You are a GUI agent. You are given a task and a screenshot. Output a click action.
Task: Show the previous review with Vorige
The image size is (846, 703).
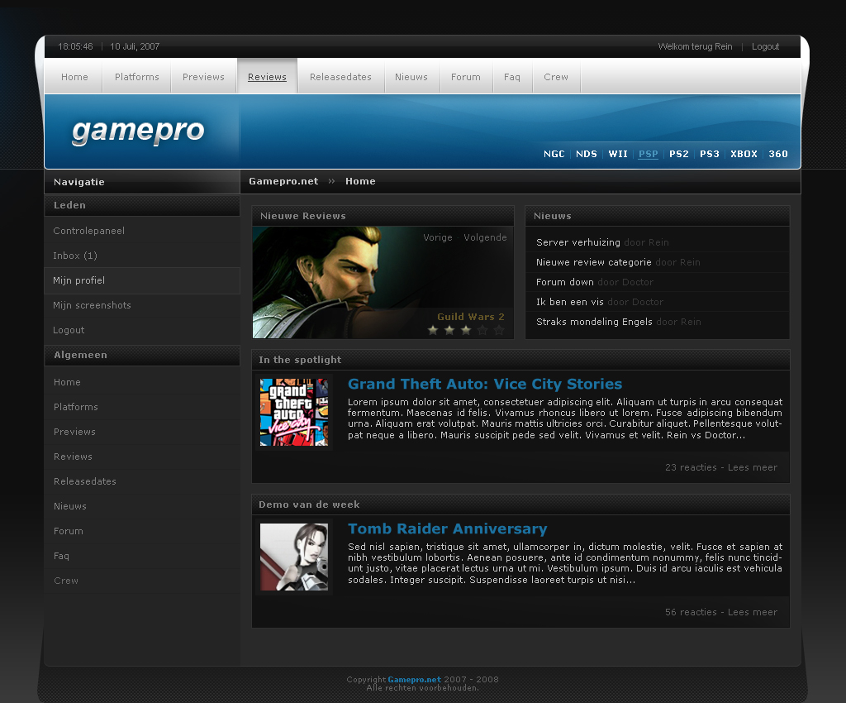pos(438,237)
